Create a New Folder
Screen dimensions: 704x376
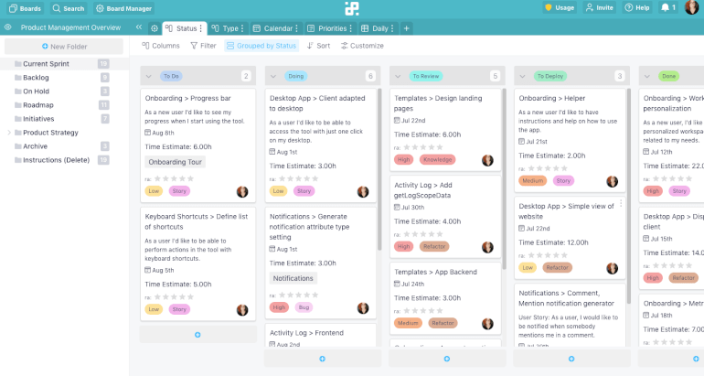point(64,47)
